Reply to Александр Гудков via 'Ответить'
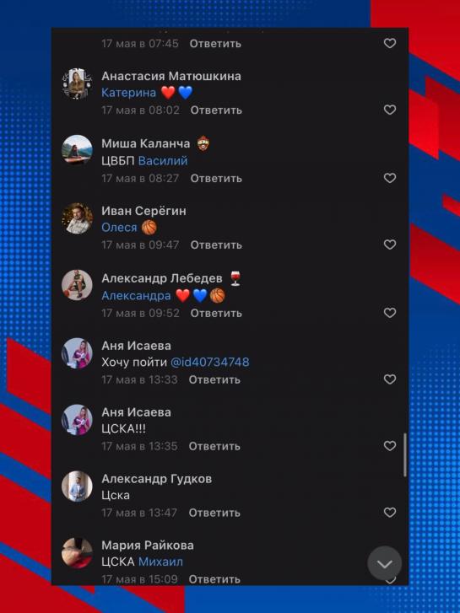This screenshot has width=460, height=613. pyautogui.click(x=214, y=513)
